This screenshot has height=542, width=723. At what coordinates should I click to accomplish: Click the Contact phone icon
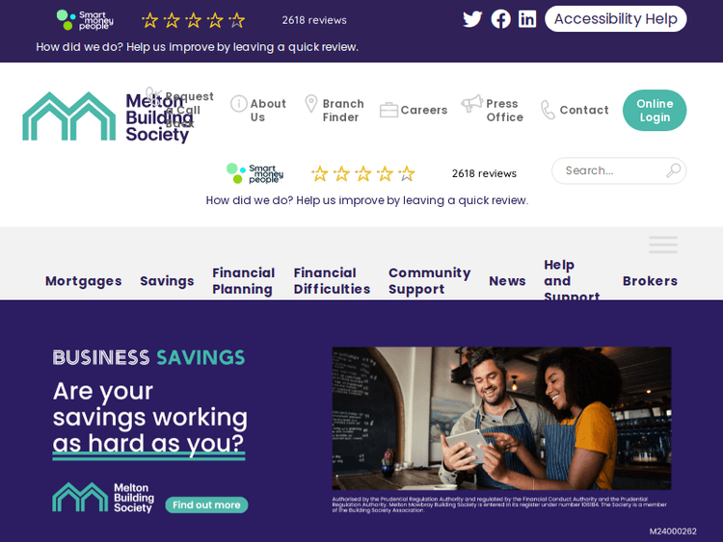[548, 110]
